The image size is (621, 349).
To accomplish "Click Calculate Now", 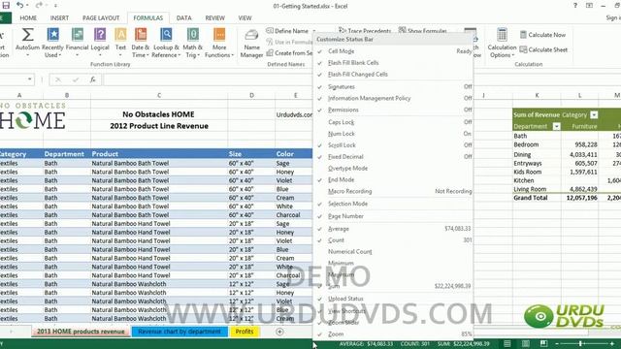I will click(542, 35).
